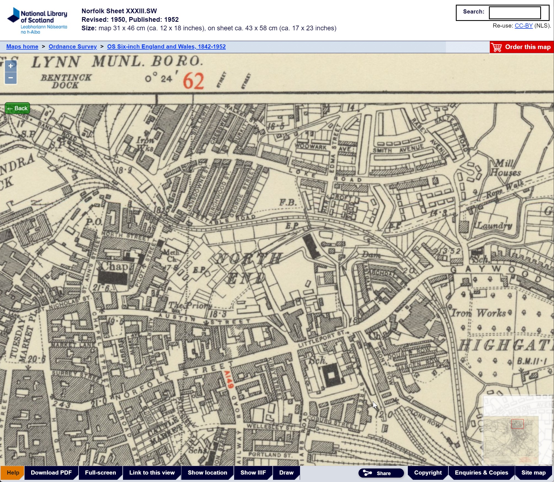Click the Download PDF button
554x482 pixels.
51,472
